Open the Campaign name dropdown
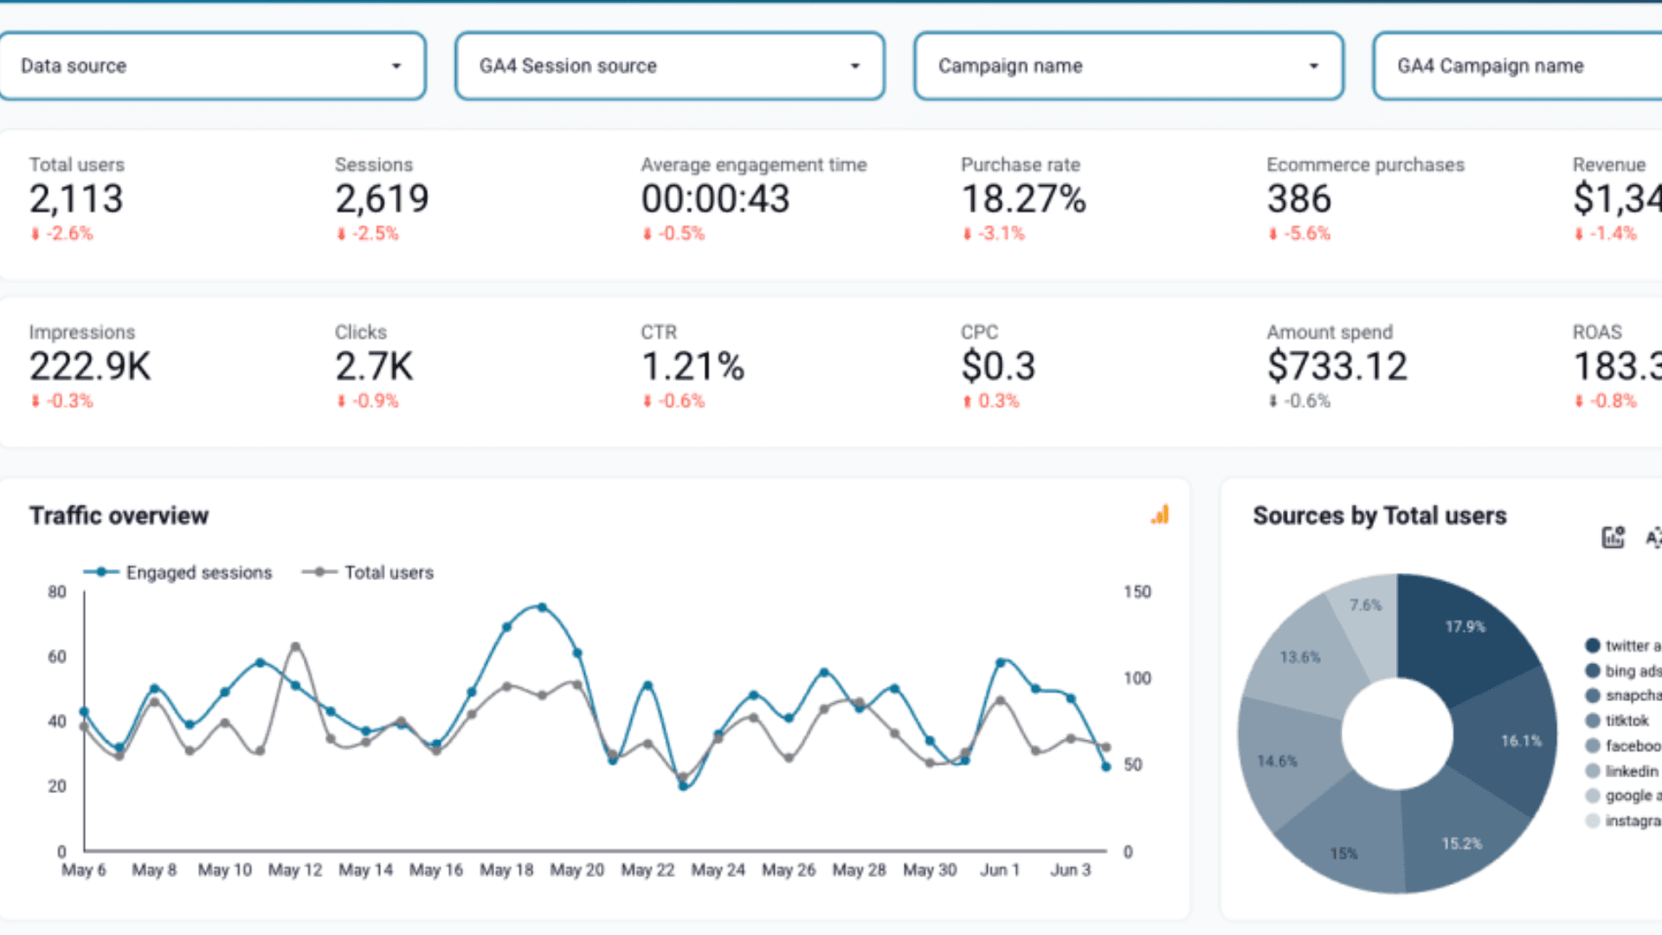The image size is (1662, 935). click(1128, 66)
